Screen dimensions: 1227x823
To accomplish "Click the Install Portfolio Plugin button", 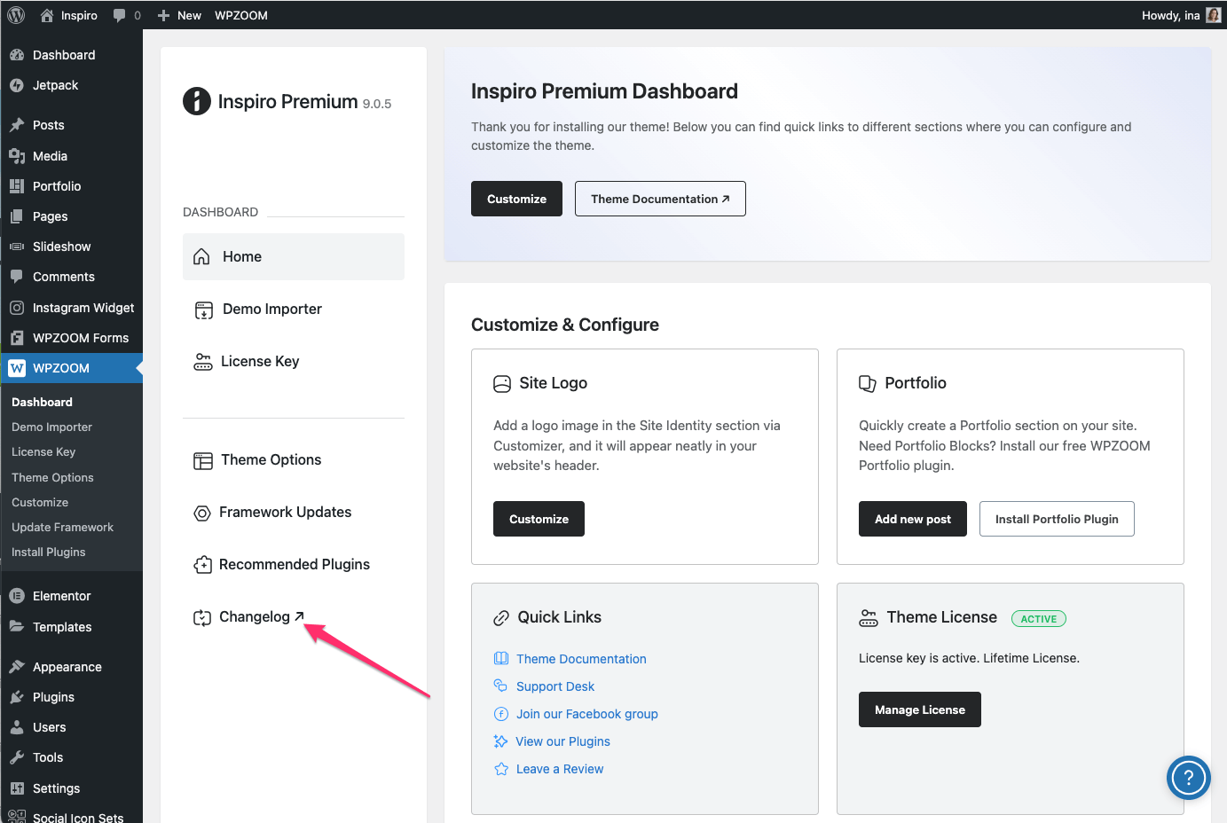I will pyautogui.click(x=1056, y=519).
